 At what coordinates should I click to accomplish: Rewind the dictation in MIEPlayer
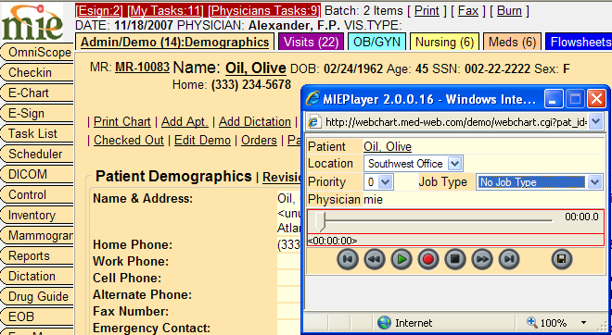[375, 259]
